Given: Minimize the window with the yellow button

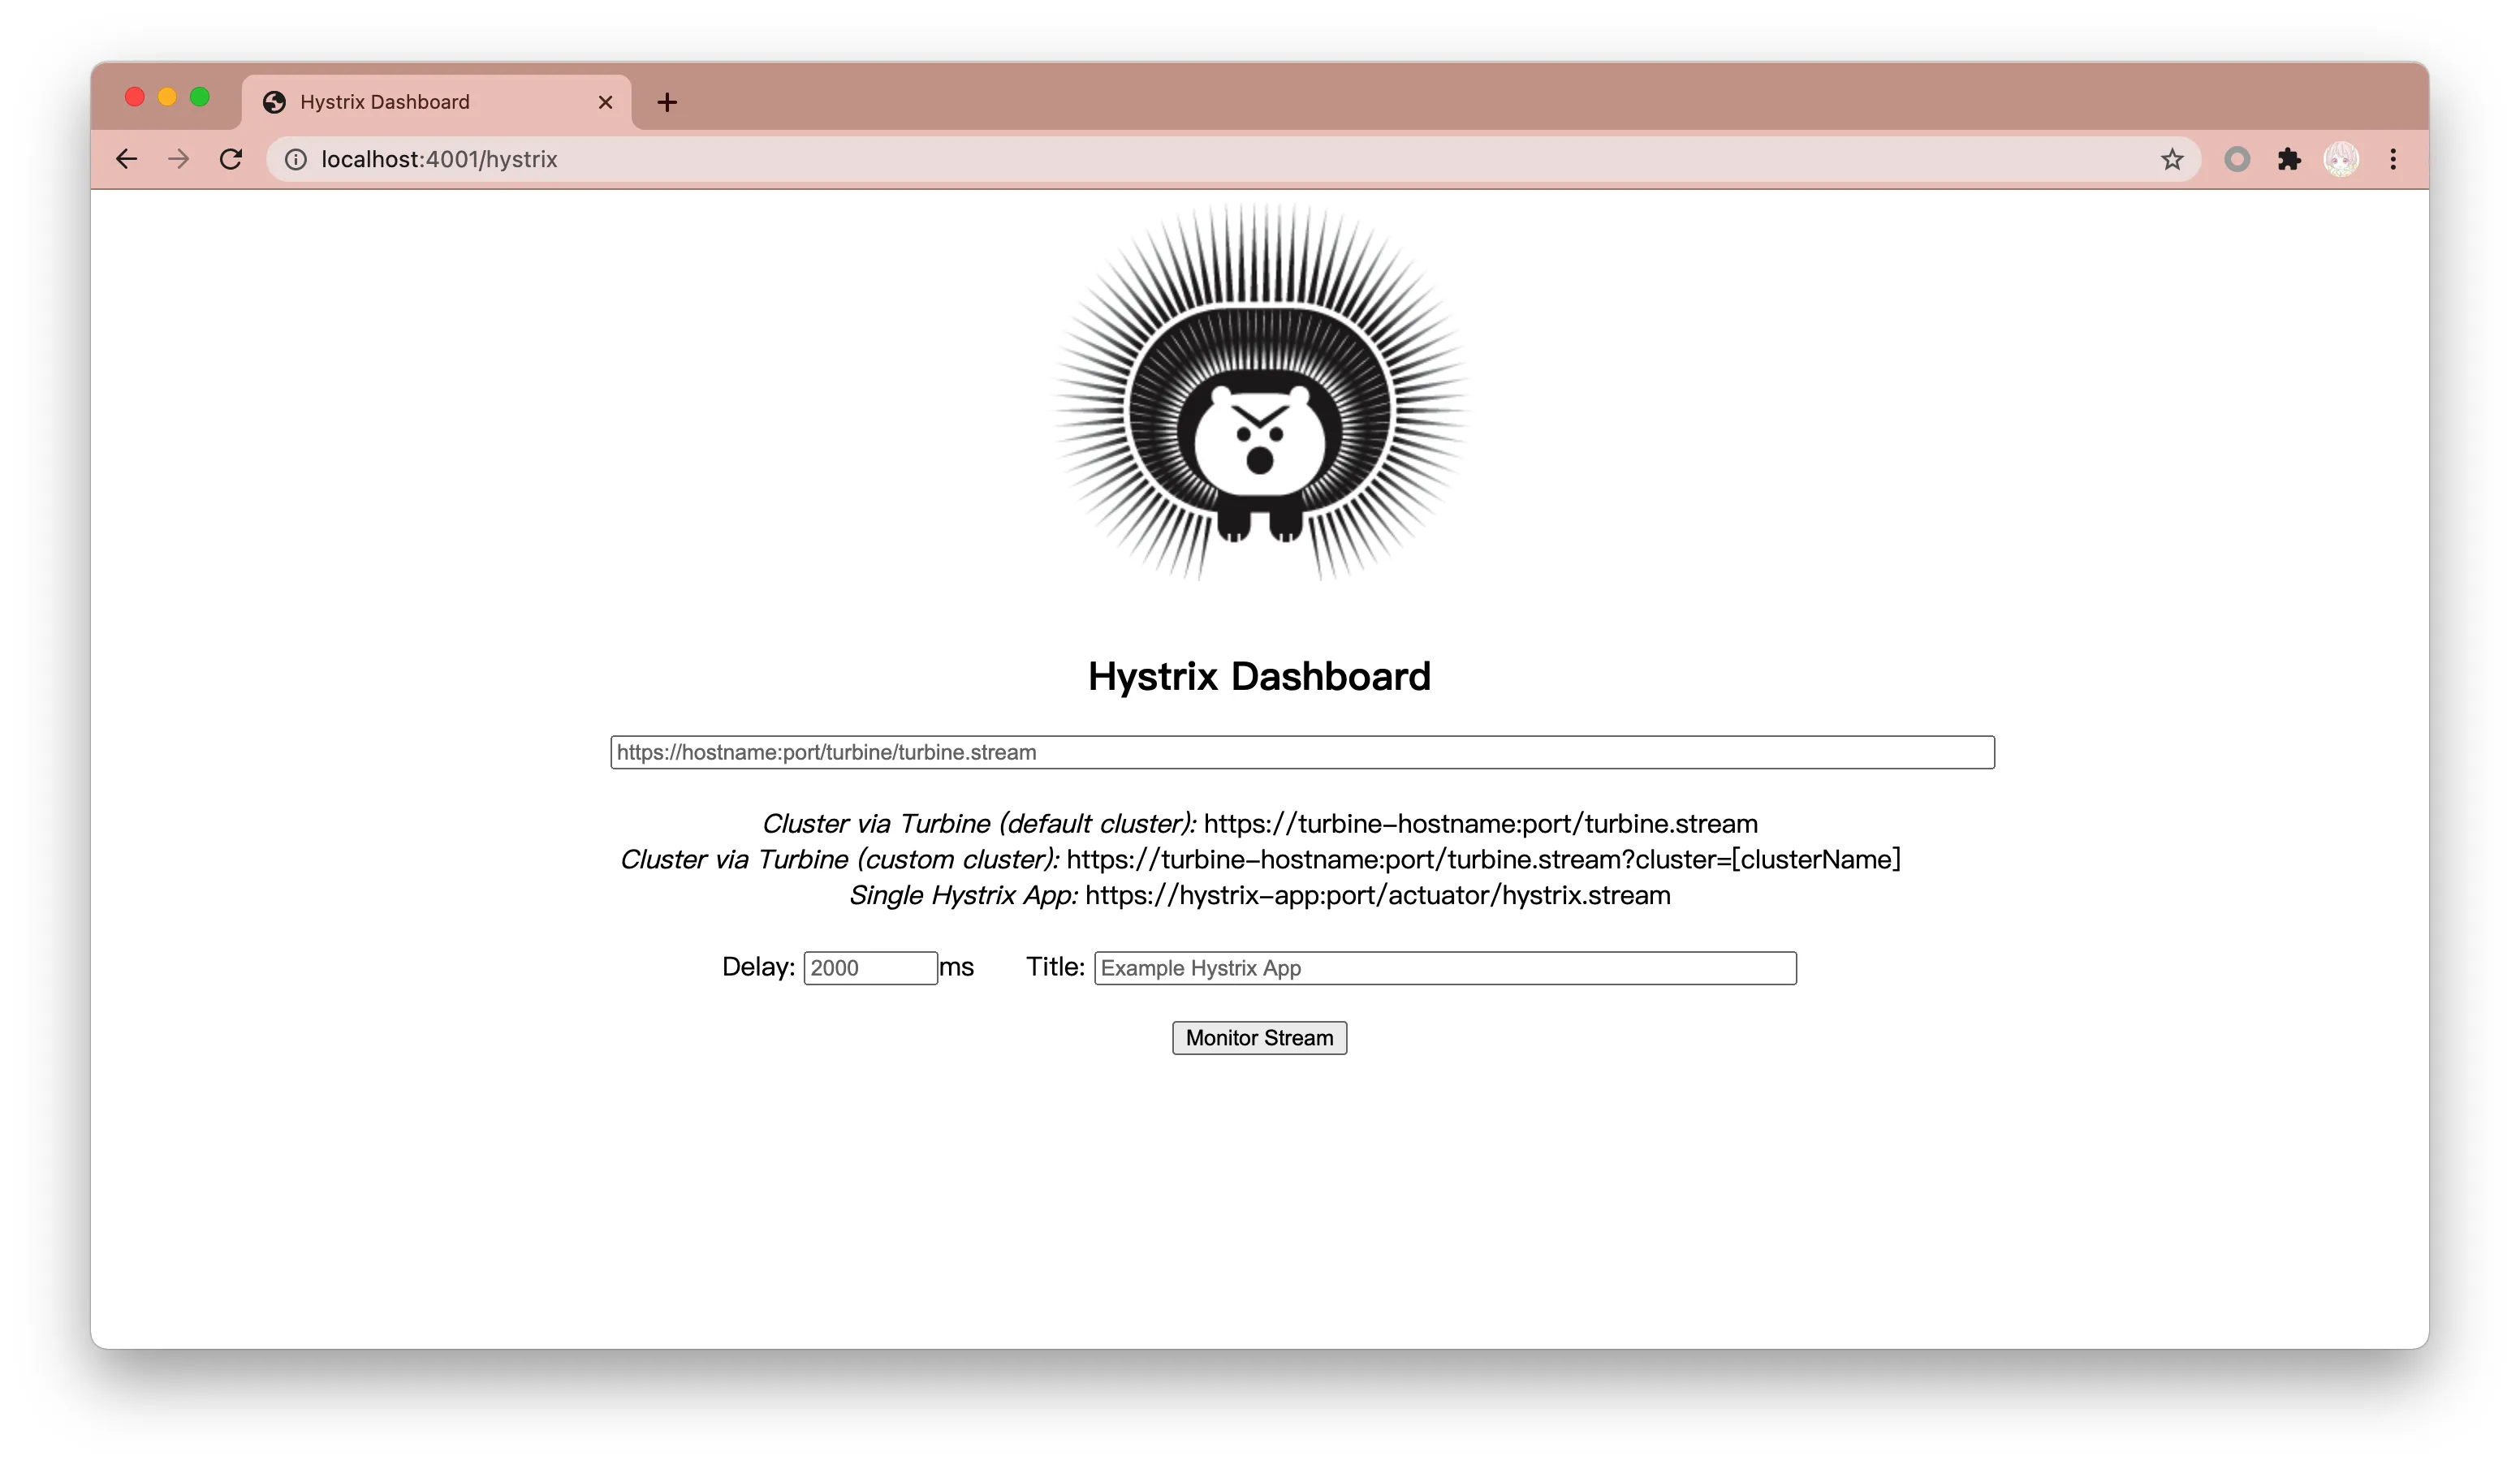Looking at the screenshot, I should pyautogui.click(x=168, y=97).
